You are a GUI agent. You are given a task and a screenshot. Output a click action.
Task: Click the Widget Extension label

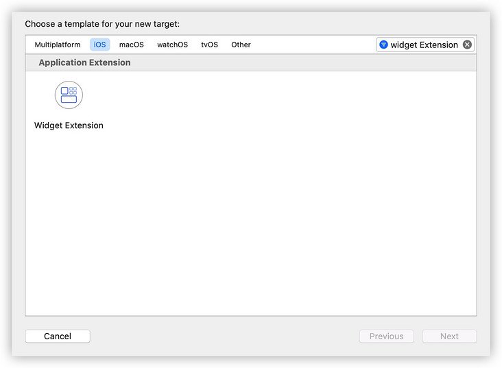69,125
